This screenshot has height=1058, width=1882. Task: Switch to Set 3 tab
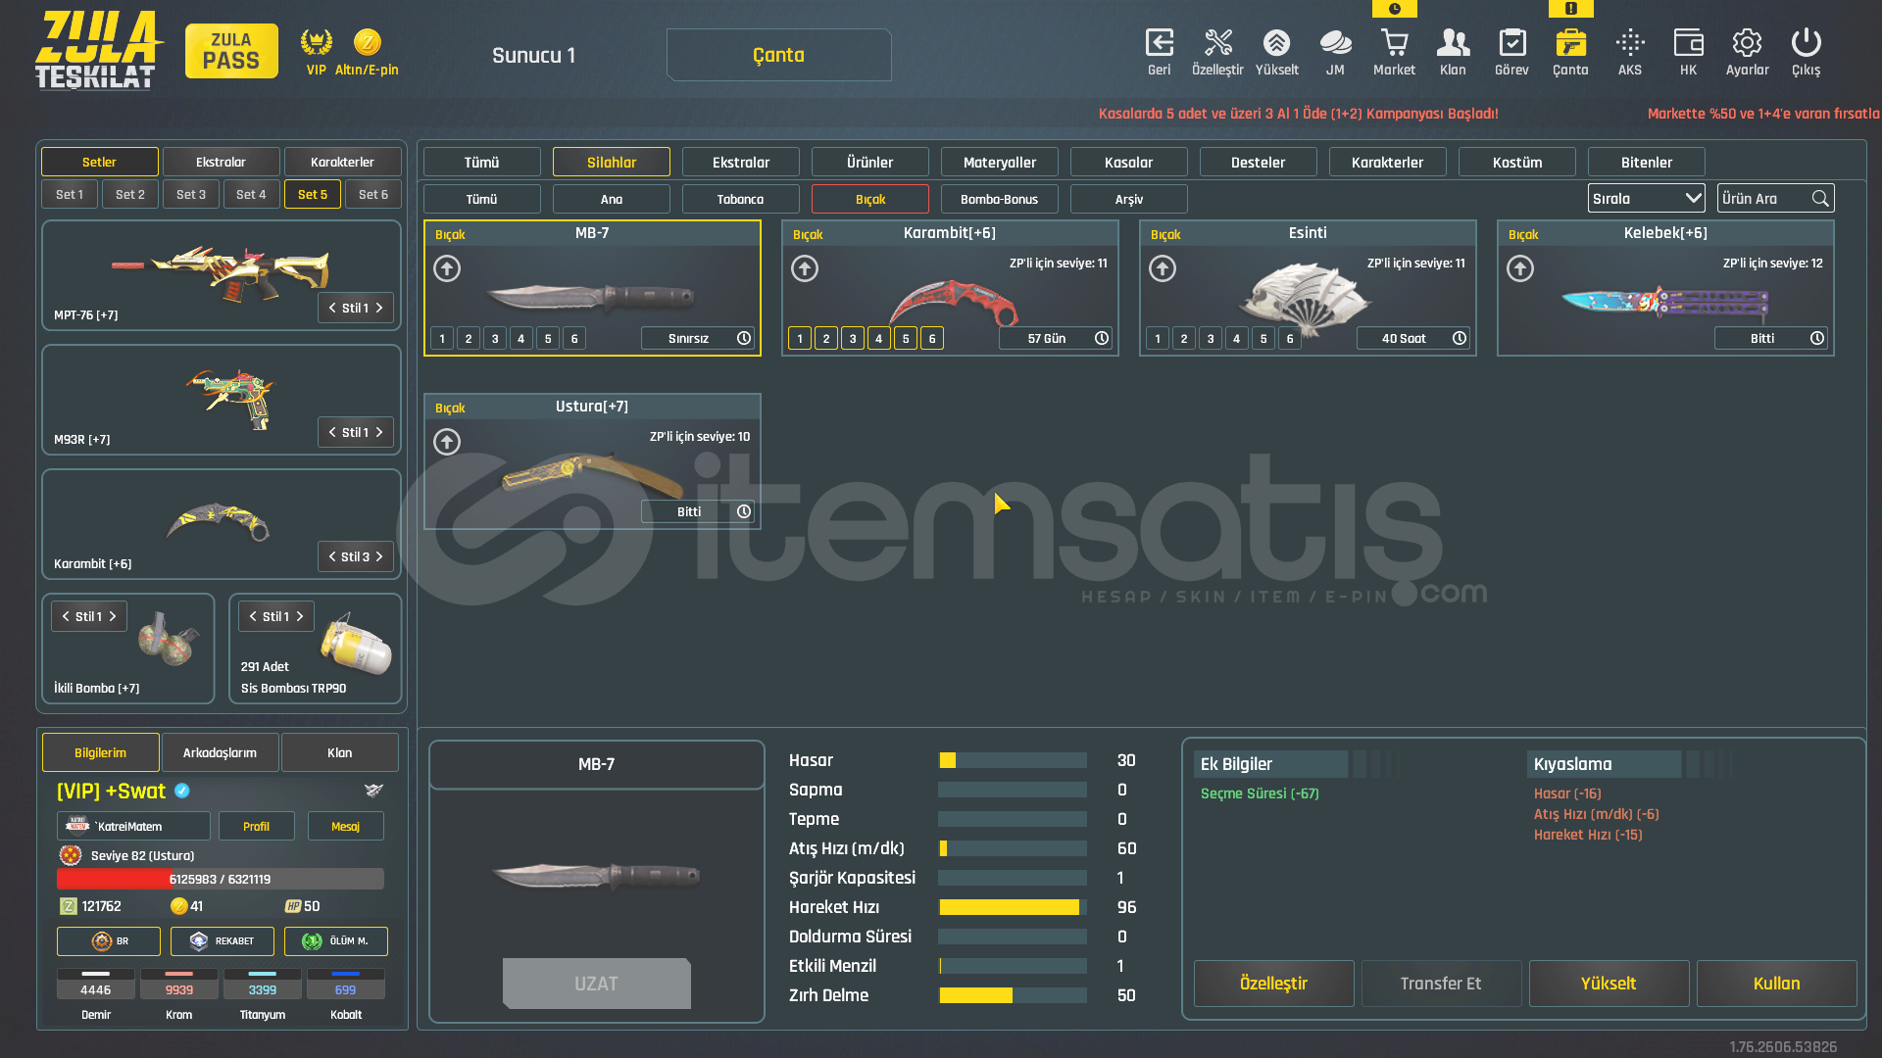[x=191, y=194]
